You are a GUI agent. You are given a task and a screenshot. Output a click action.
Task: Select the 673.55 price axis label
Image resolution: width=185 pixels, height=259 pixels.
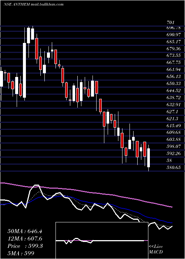(174, 55)
